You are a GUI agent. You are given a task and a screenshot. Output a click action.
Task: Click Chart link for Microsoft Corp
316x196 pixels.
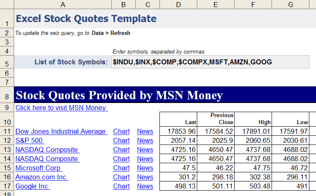click(x=121, y=168)
